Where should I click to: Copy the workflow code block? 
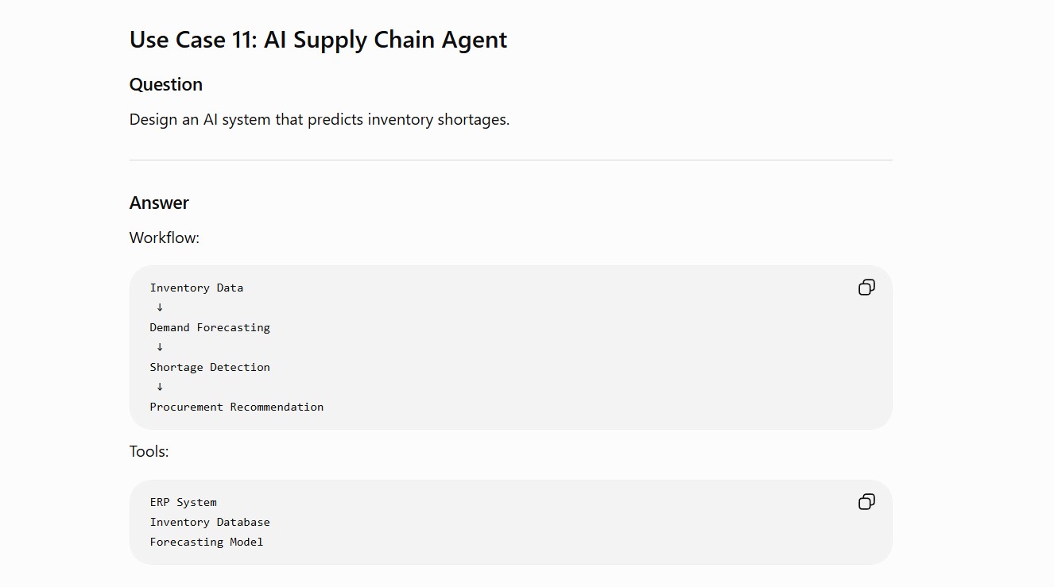coord(866,288)
